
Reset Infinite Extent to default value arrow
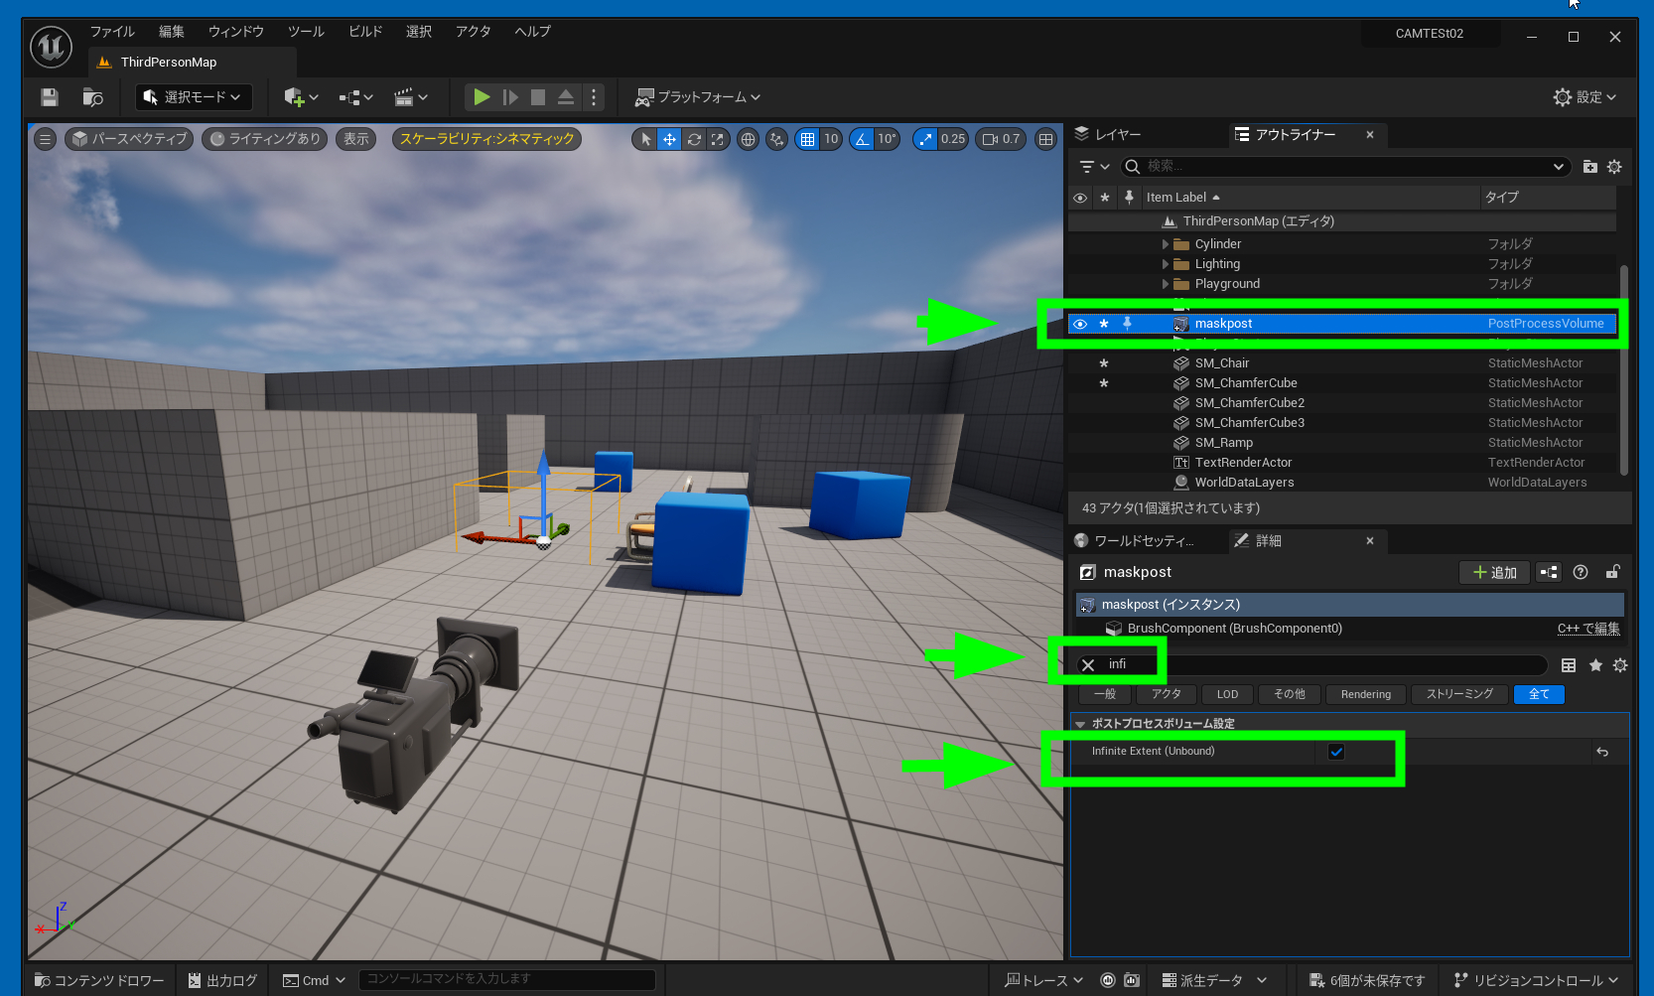(x=1602, y=752)
